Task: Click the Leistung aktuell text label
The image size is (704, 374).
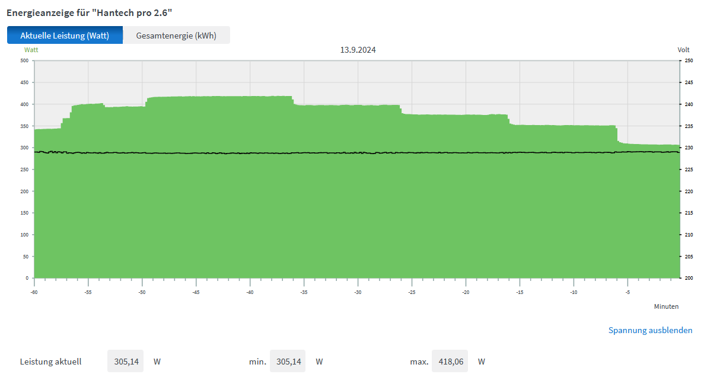Action: click(x=50, y=361)
